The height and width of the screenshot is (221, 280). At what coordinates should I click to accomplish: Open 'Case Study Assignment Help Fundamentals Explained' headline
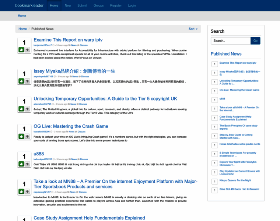point(89,218)
